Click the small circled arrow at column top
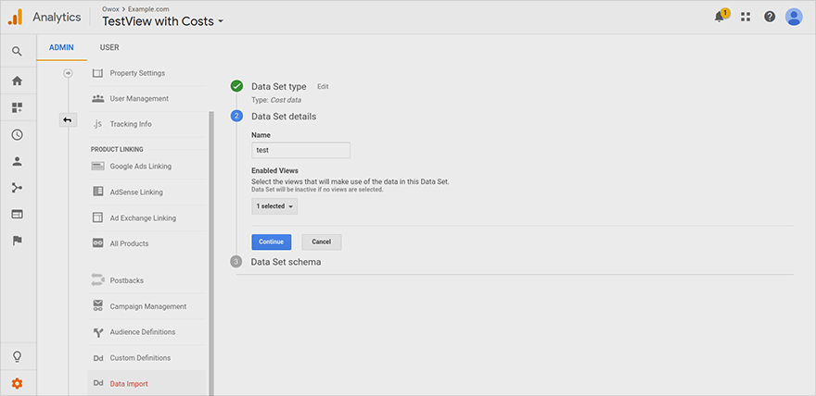The height and width of the screenshot is (396, 816). click(x=68, y=73)
